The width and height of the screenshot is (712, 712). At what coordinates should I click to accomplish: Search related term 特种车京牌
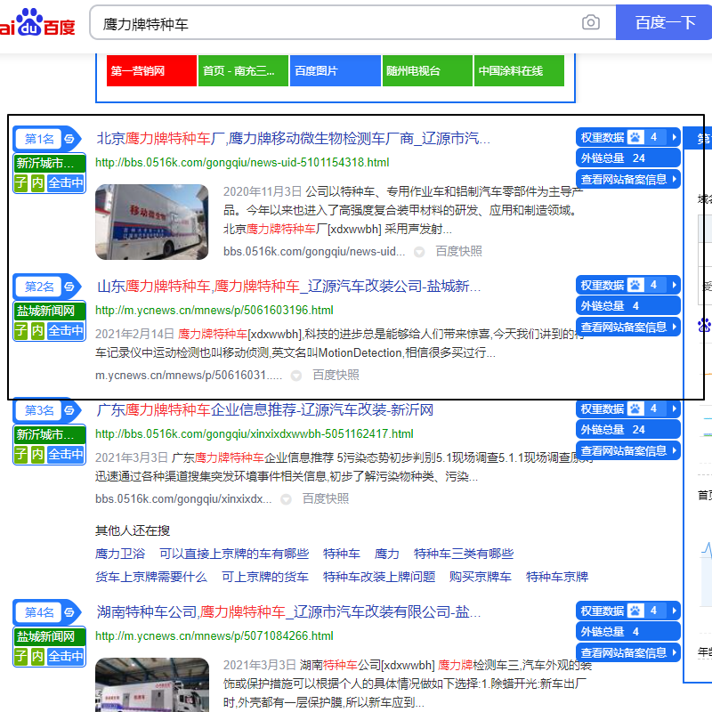click(557, 577)
